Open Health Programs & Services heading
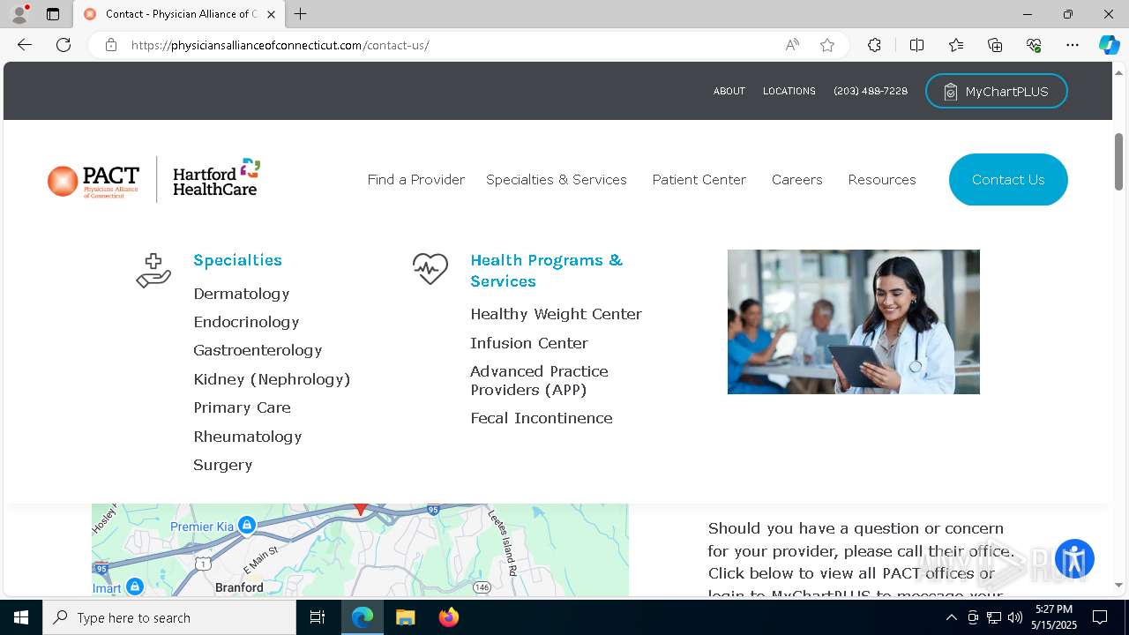The image size is (1129, 635). 547,271
